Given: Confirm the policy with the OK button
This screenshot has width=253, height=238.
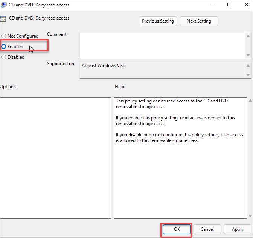Looking at the screenshot, I should (x=177, y=229).
